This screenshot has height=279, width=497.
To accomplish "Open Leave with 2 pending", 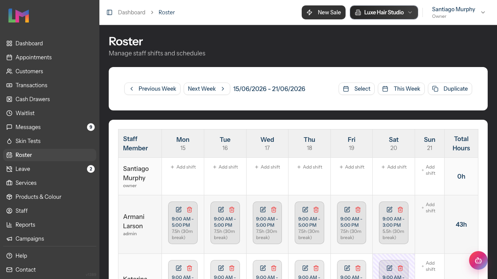I will tap(50, 169).
